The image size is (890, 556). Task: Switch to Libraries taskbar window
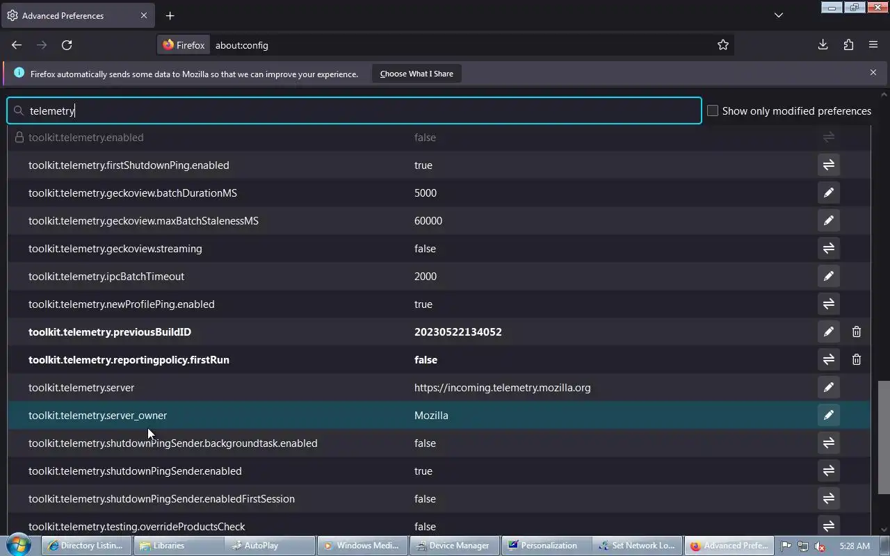pos(179,546)
